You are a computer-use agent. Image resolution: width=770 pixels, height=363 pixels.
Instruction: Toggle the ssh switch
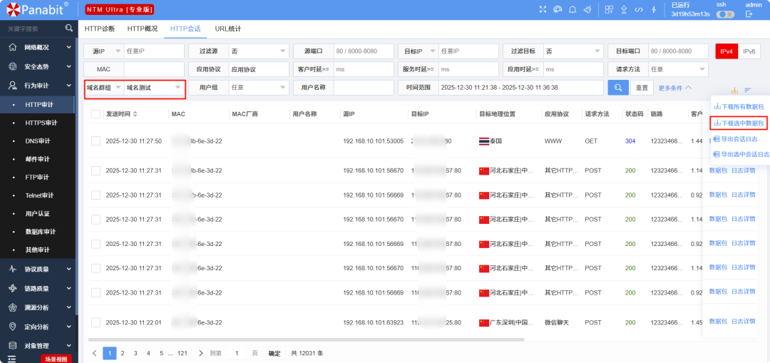(725, 14)
